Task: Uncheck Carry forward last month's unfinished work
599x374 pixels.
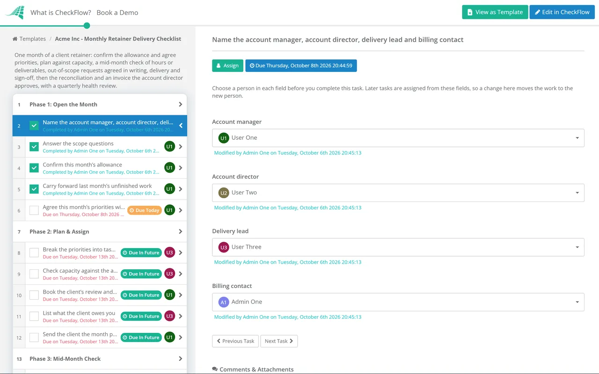Action: tap(34, 189)
